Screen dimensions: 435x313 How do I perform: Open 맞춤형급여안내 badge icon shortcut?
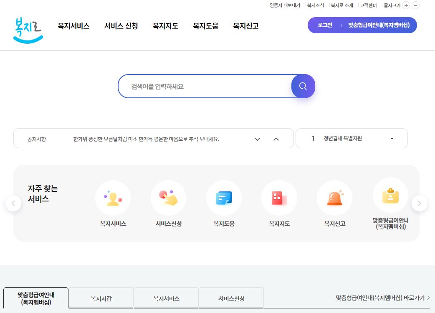(x=391, y=195)
